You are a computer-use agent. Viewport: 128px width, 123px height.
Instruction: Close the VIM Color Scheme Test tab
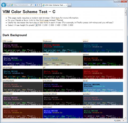(66, 5)
